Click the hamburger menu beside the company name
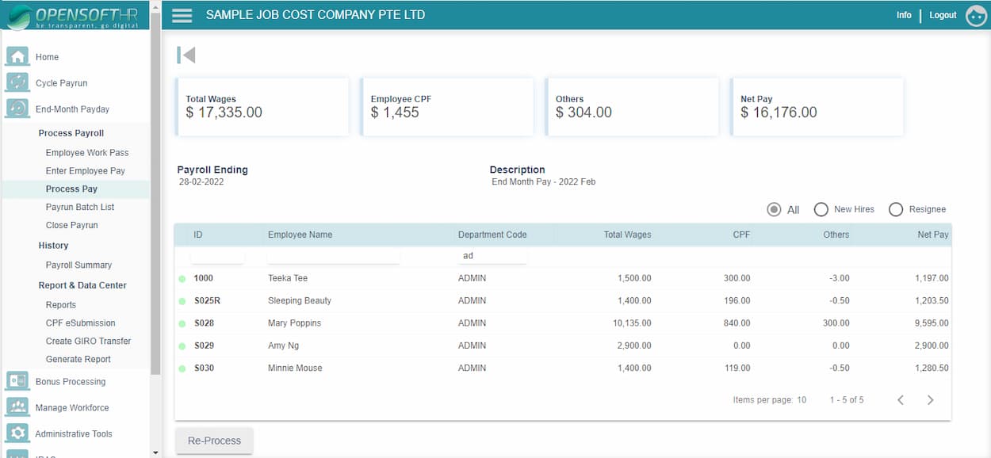This screenshot has height=458, width=991. [182, 14]
